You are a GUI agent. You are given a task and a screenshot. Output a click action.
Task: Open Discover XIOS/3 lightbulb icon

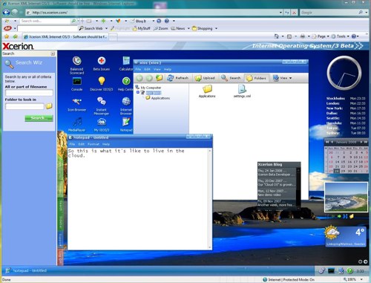pos(102,84)
